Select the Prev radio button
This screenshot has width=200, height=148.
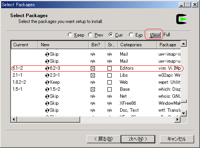click(x=90, y=35)
